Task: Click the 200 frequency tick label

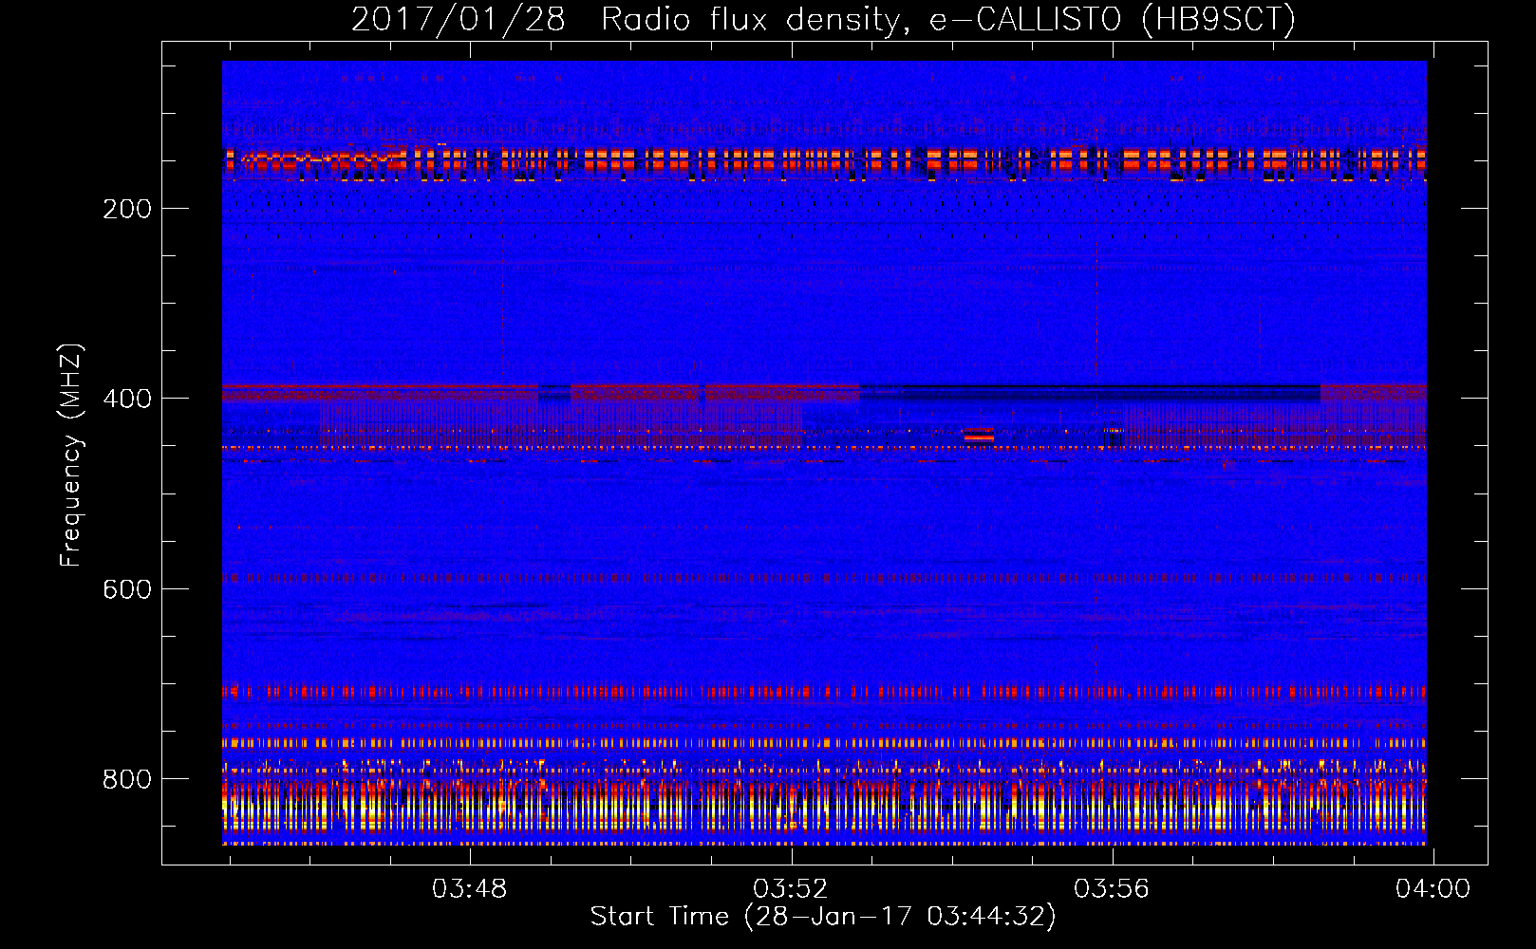Action: tap(127, 209)
